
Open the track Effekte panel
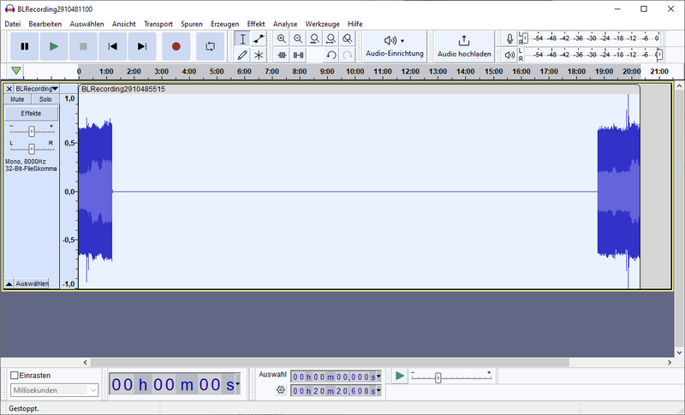tap(31, 113)
